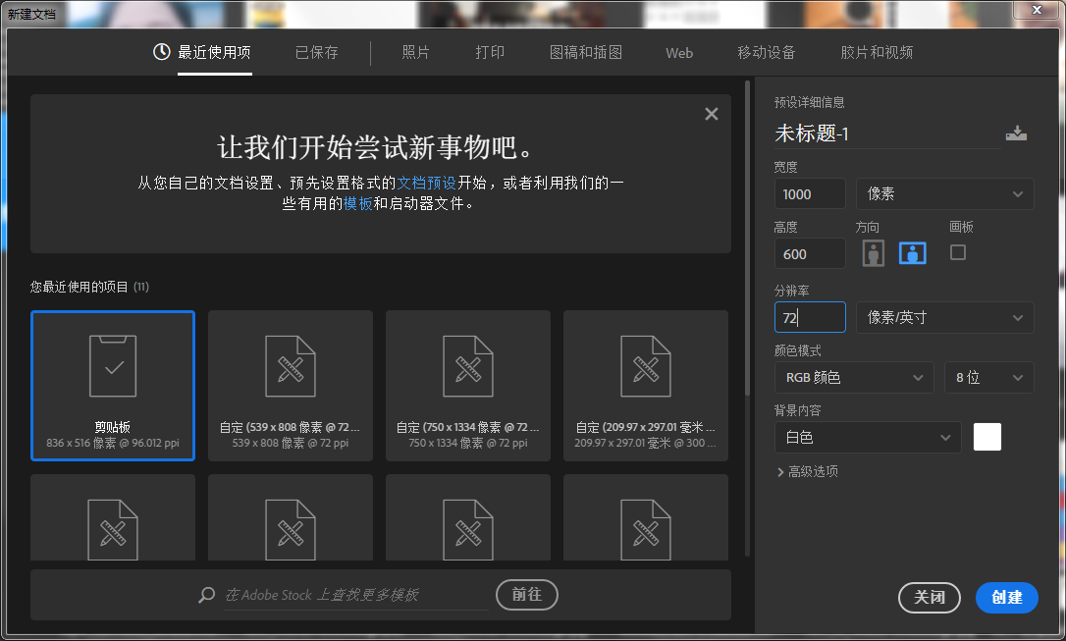Open the width units dropdown showing 像素
The width and height of the screenshot is (1066, 641).
(944, 193)
